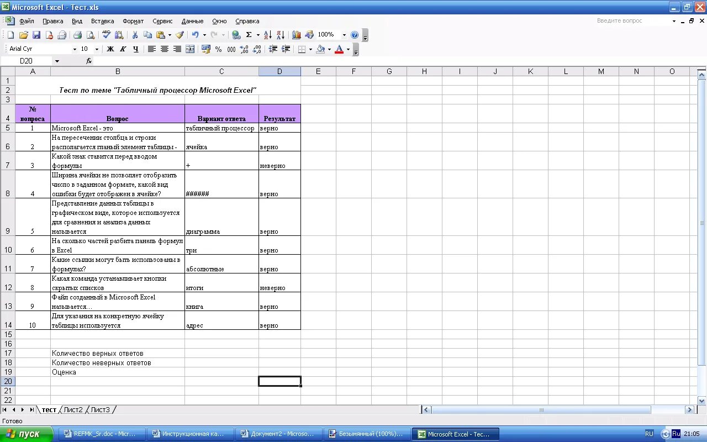The height and width of the screenshot is (442, 707).
Task: Paste from clipboard
Action: [160, 35]
